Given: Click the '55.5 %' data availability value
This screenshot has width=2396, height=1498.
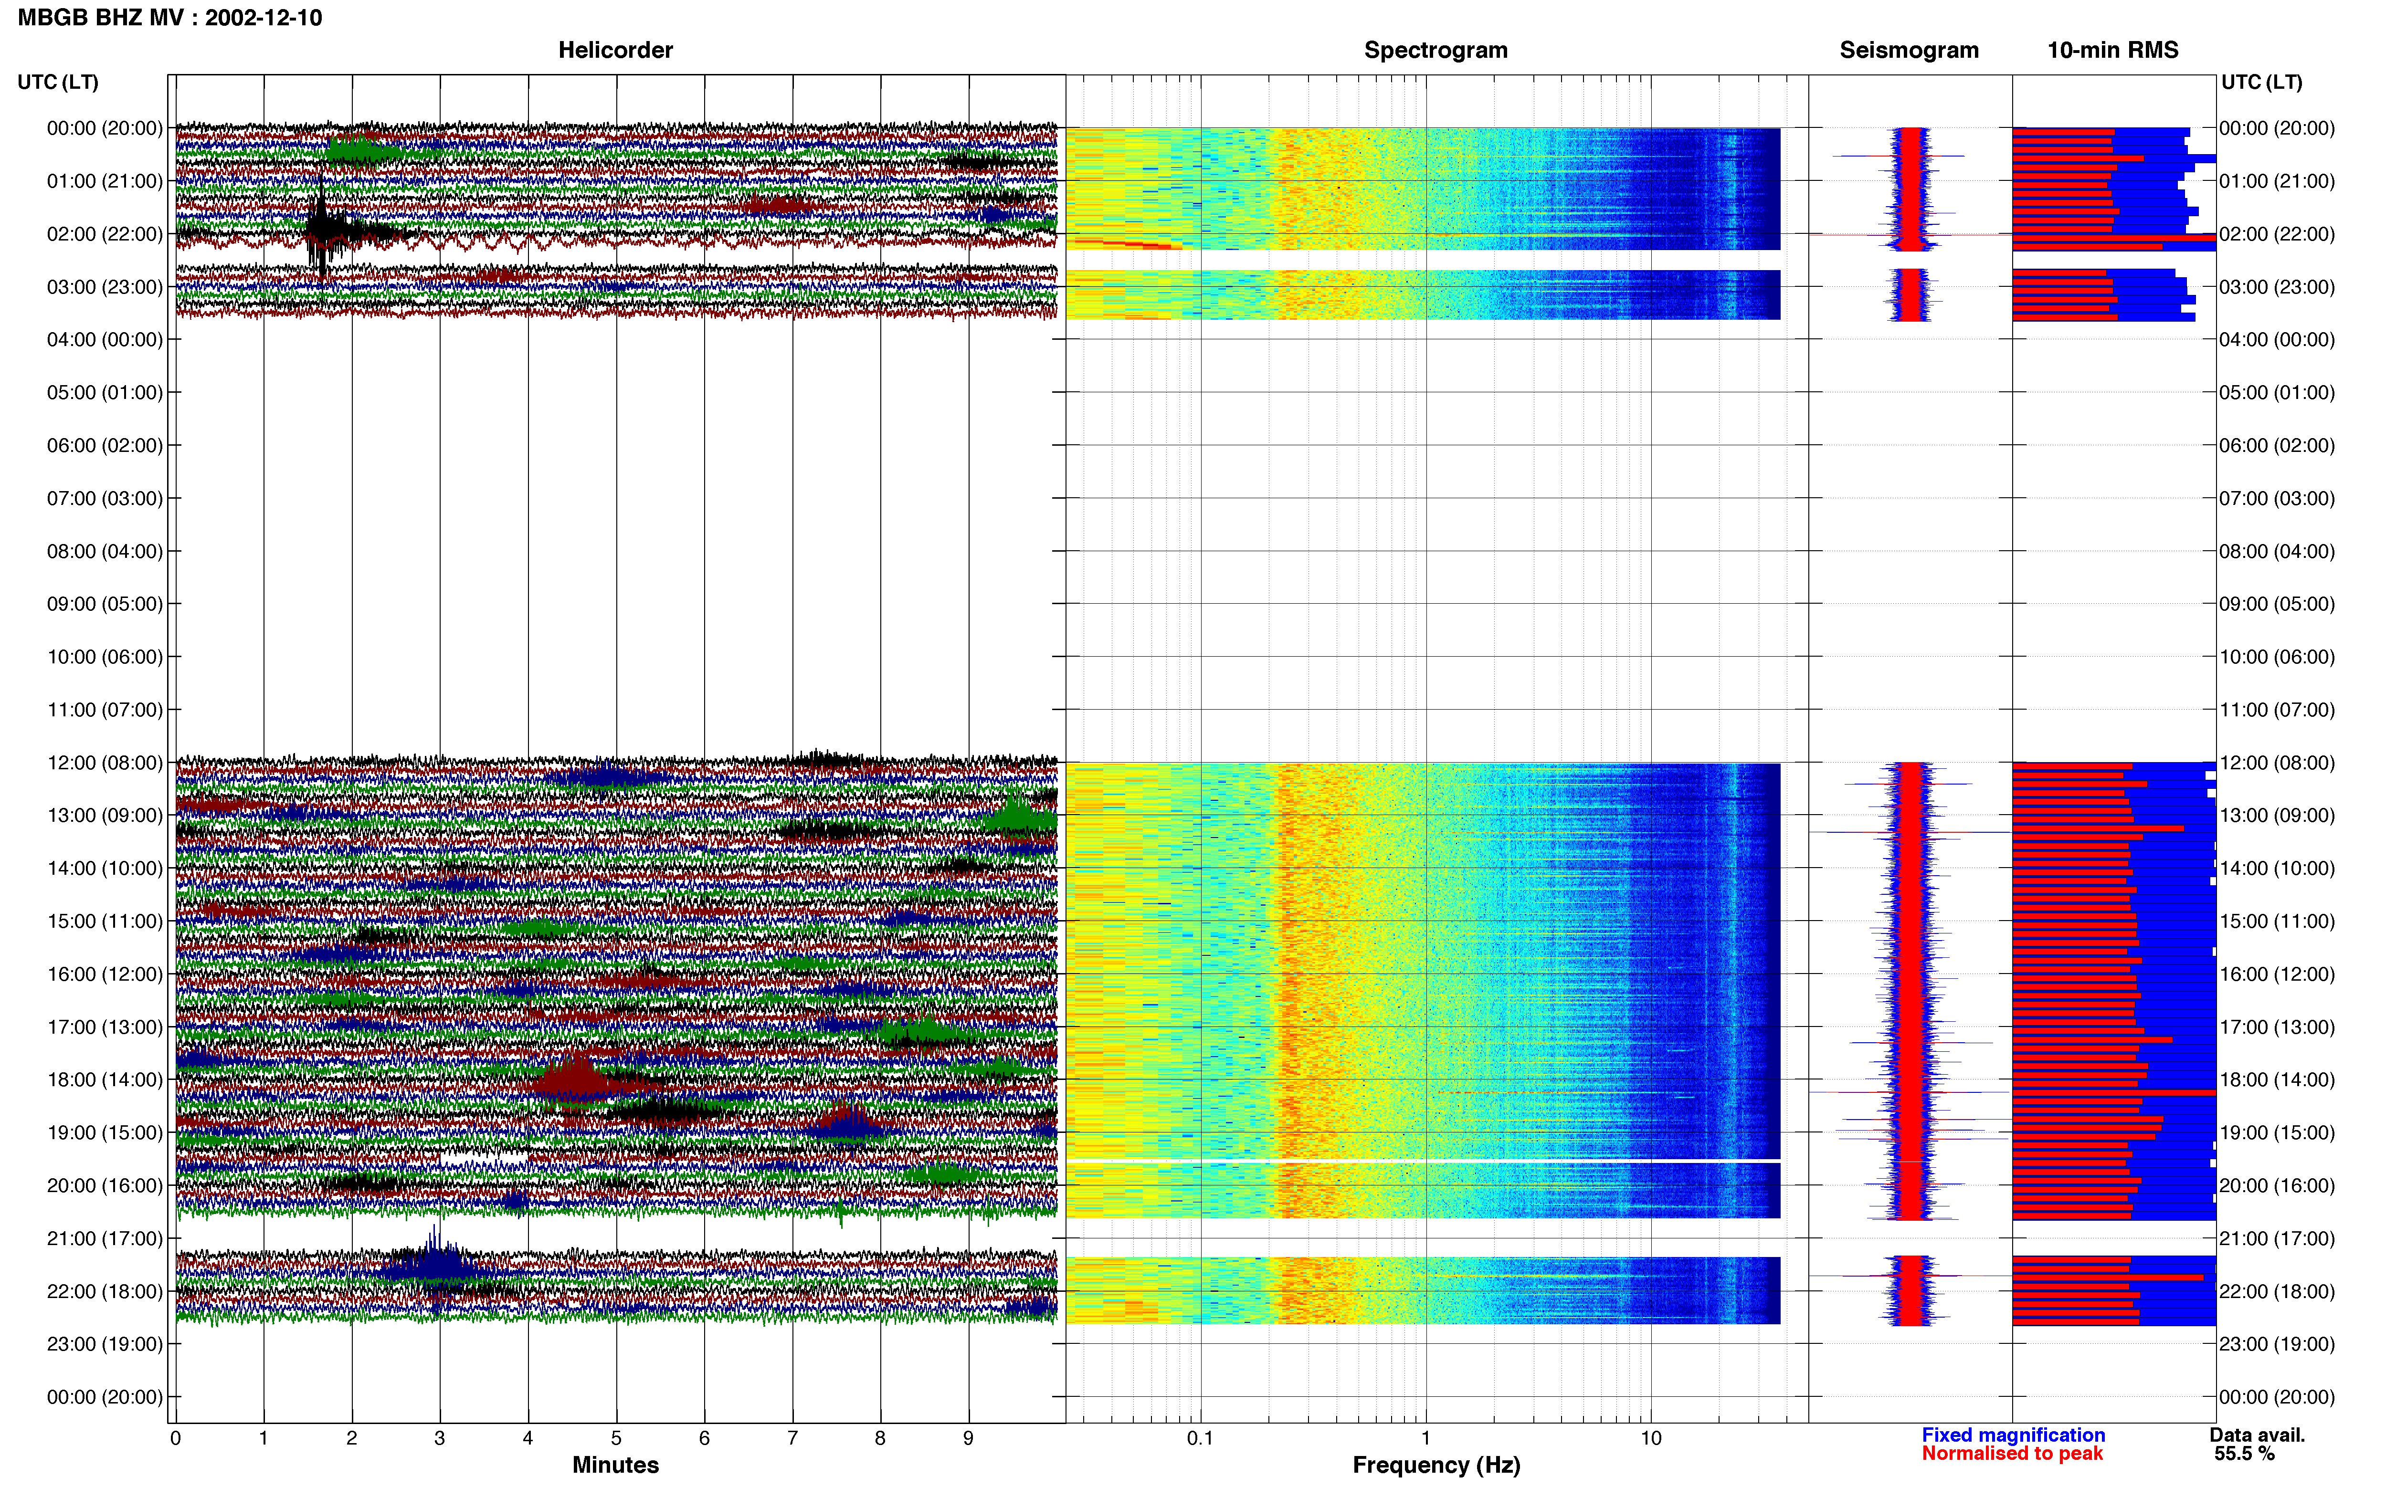Looking at the screenshot, I should (x=2244, y=1454).
